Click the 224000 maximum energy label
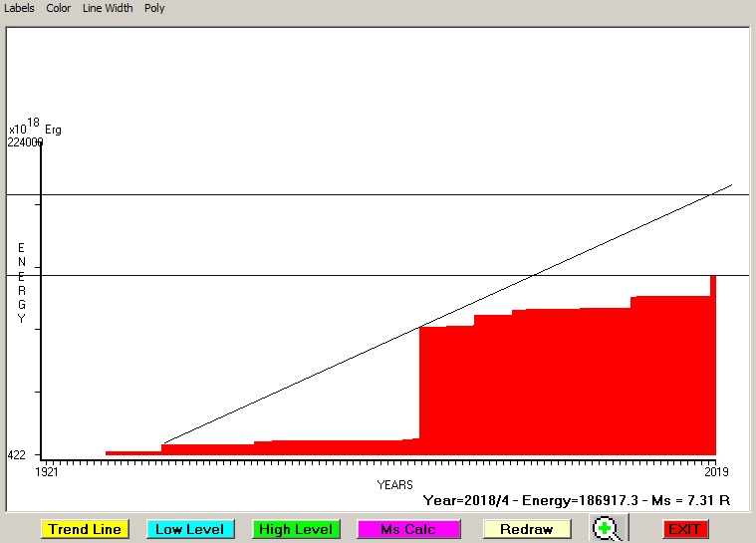Viewport: 756px width, 543px height. click(x=25, y=142)
